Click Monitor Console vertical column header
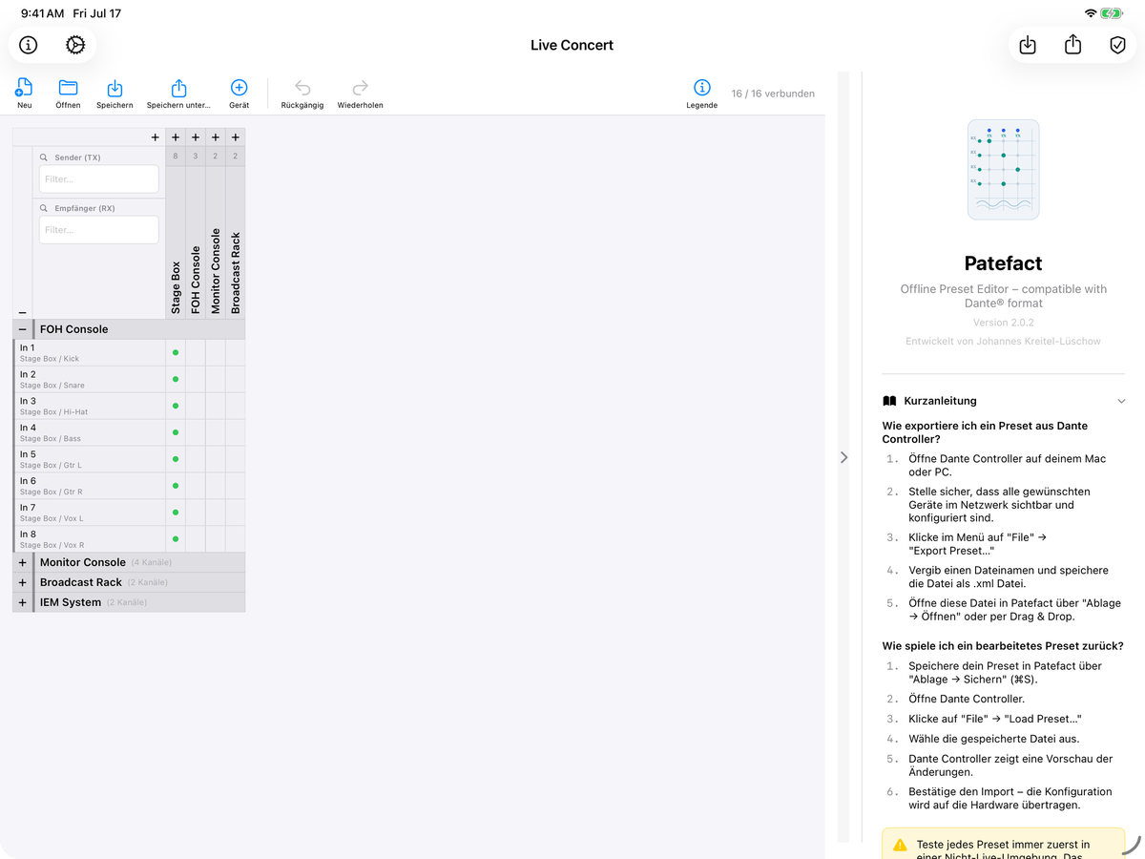Screen dimensions: 1145x859 [216, 271]
